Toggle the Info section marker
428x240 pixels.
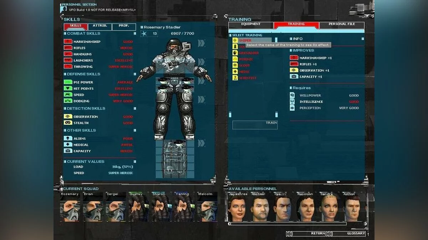point(363,39)
